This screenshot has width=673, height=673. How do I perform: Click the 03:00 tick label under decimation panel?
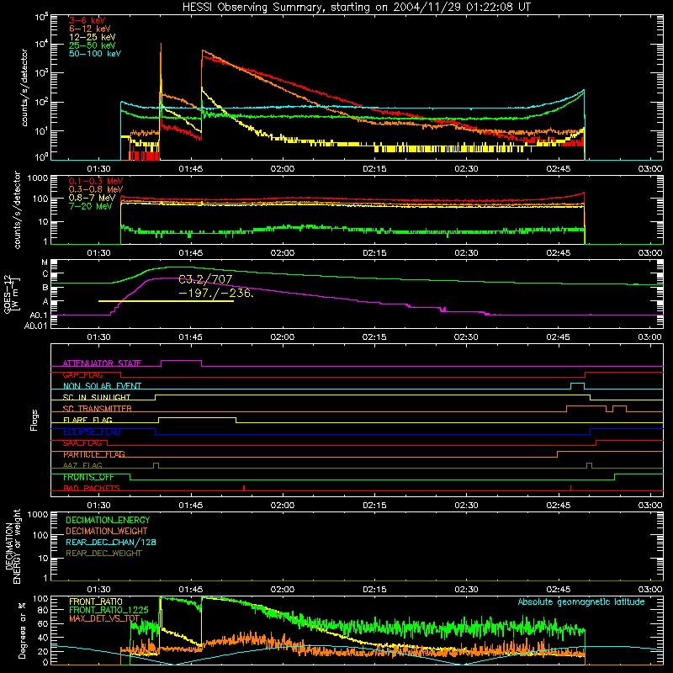pyautogui.click(x=649, y=590)
